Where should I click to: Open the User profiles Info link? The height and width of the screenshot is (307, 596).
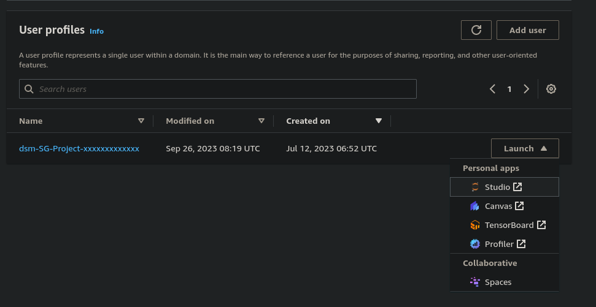pyautogui.click(x=96, y=31)
